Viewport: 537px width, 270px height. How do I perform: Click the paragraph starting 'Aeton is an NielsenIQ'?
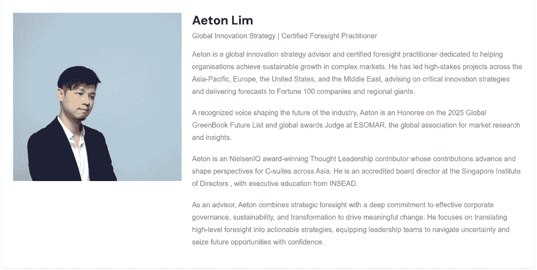click(x=356, y=171)
